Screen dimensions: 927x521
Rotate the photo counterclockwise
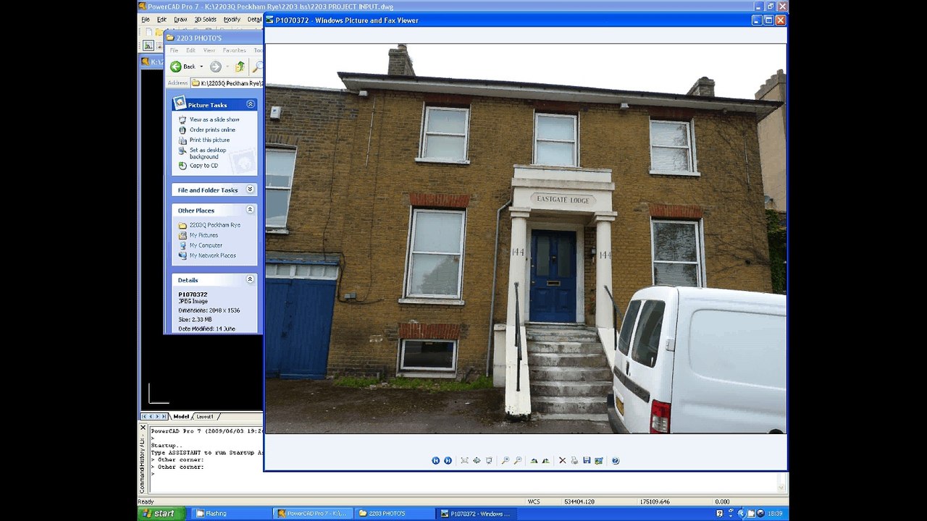click(545, 460)
